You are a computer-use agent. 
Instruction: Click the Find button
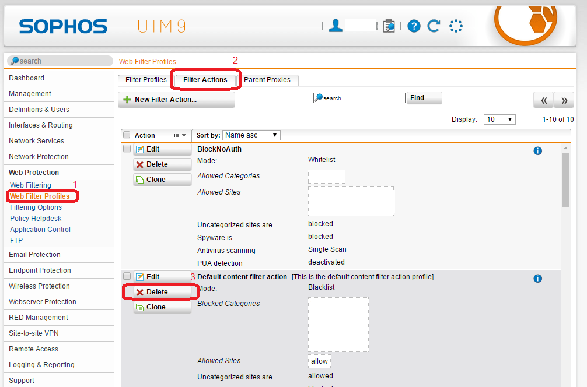tap(424, 98)
